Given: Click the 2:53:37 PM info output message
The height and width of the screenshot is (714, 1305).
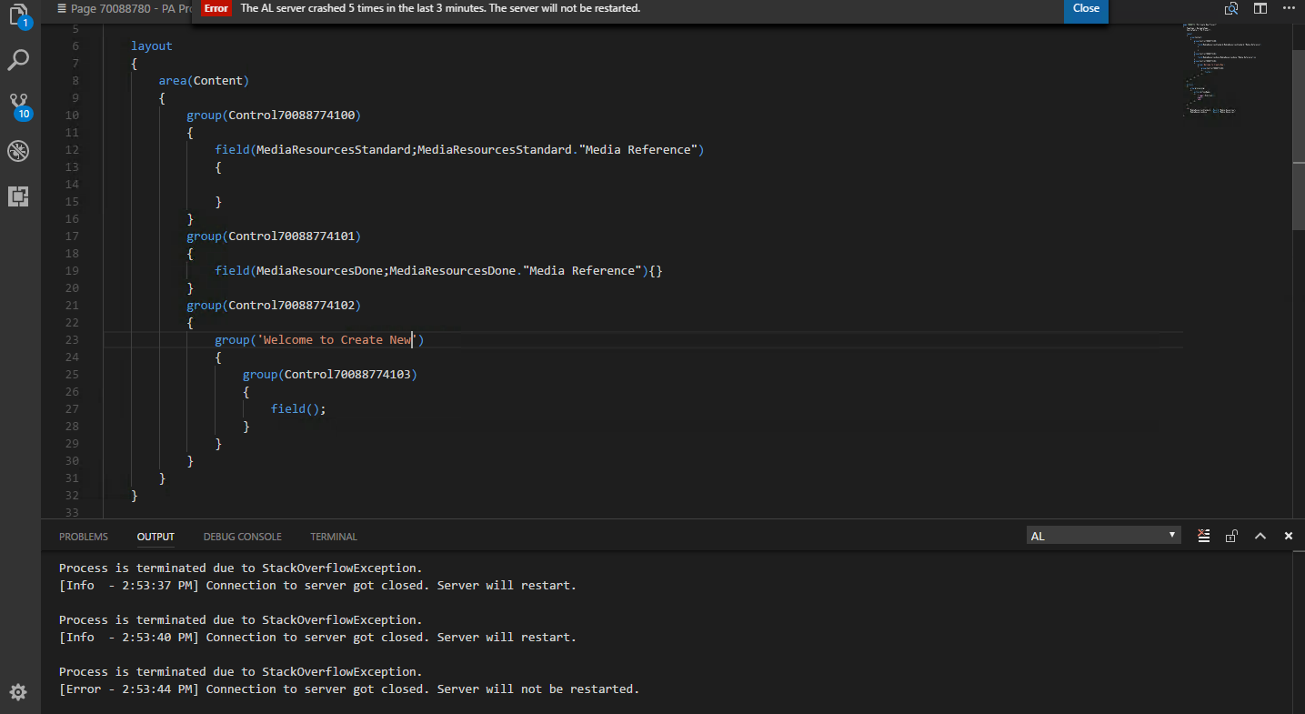Looking at the screenshot, I should tap(318, 586).
